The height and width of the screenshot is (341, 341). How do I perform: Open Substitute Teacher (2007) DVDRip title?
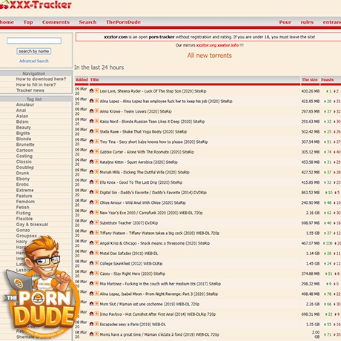pos(129,223)
